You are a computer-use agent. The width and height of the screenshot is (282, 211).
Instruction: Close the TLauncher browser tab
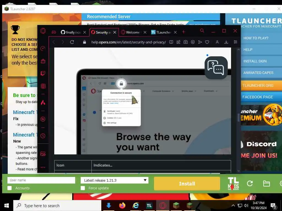(175, 32)
